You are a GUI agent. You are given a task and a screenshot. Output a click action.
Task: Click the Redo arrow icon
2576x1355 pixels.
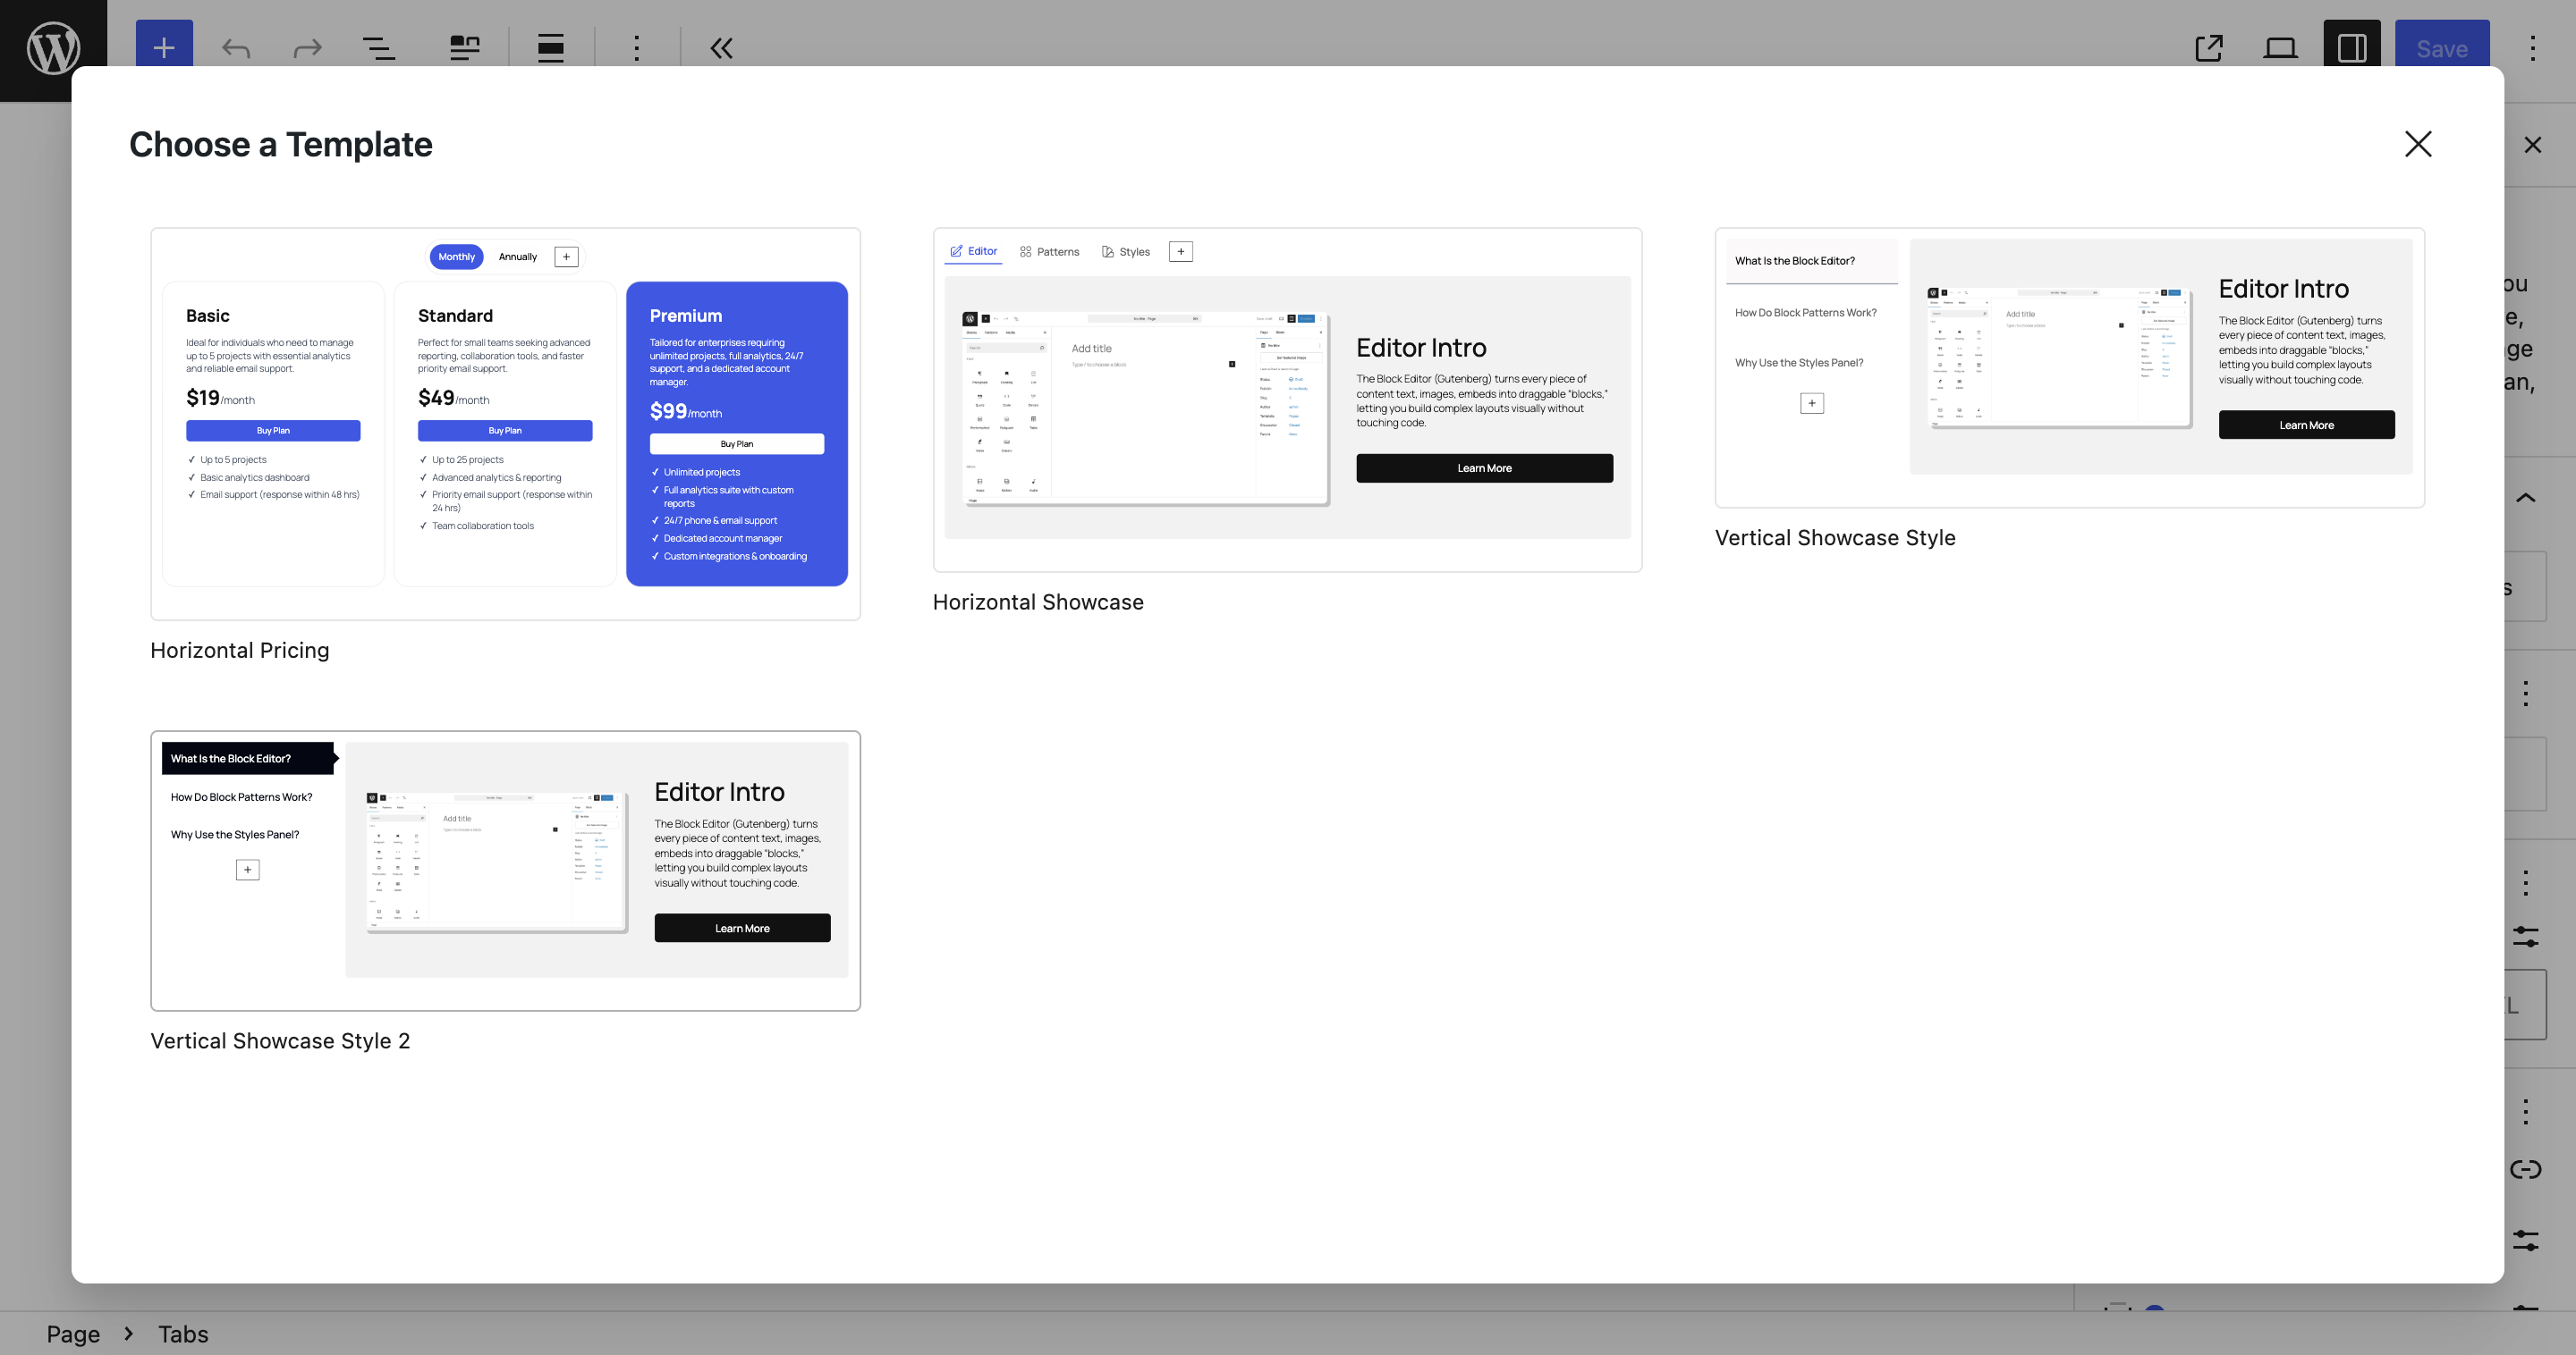307,48
